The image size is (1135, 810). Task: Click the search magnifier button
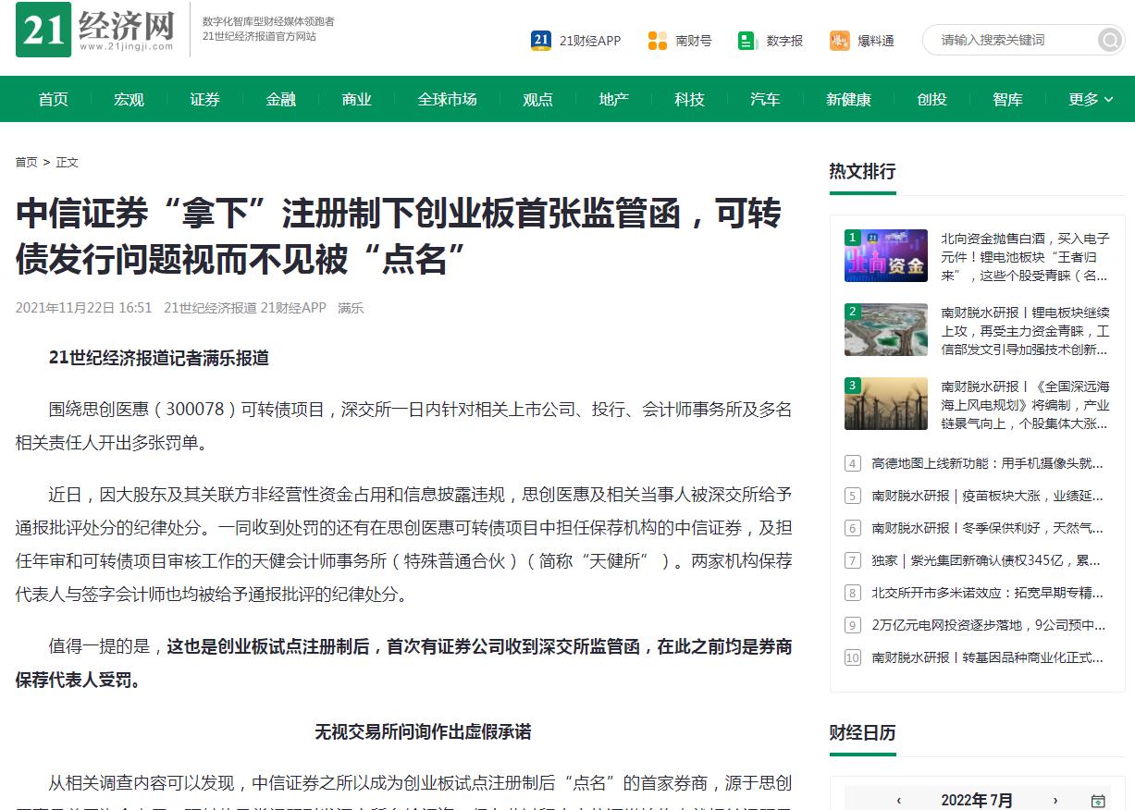[1109, 40]
